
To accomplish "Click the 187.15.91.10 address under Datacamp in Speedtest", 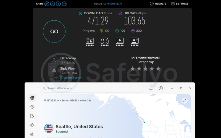I will [68, 63].
